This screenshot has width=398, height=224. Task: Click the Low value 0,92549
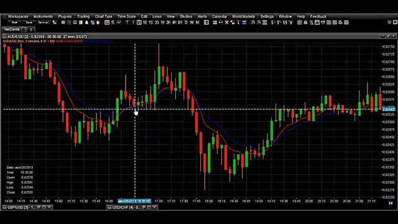click(x=27, y=187)
